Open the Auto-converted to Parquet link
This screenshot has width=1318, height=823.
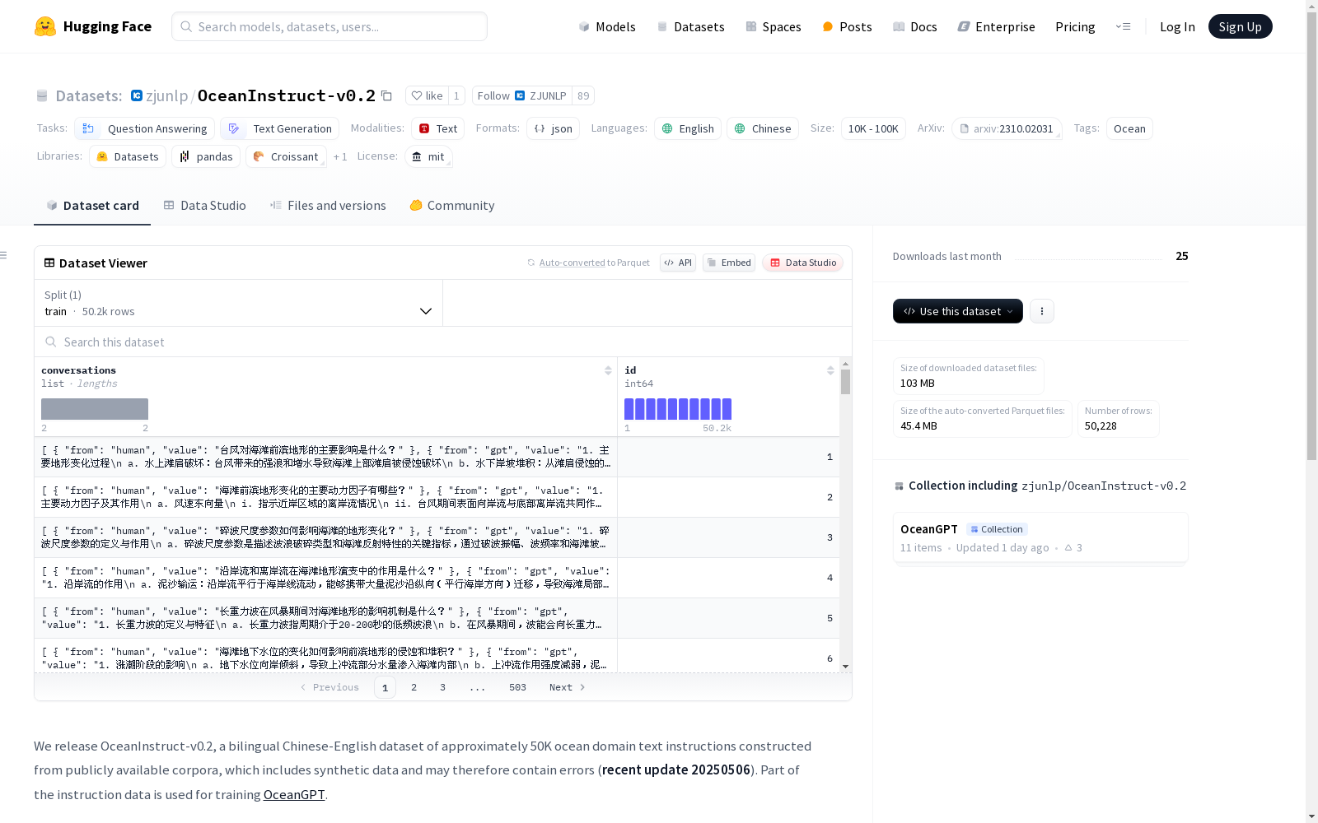coord(588,263)
